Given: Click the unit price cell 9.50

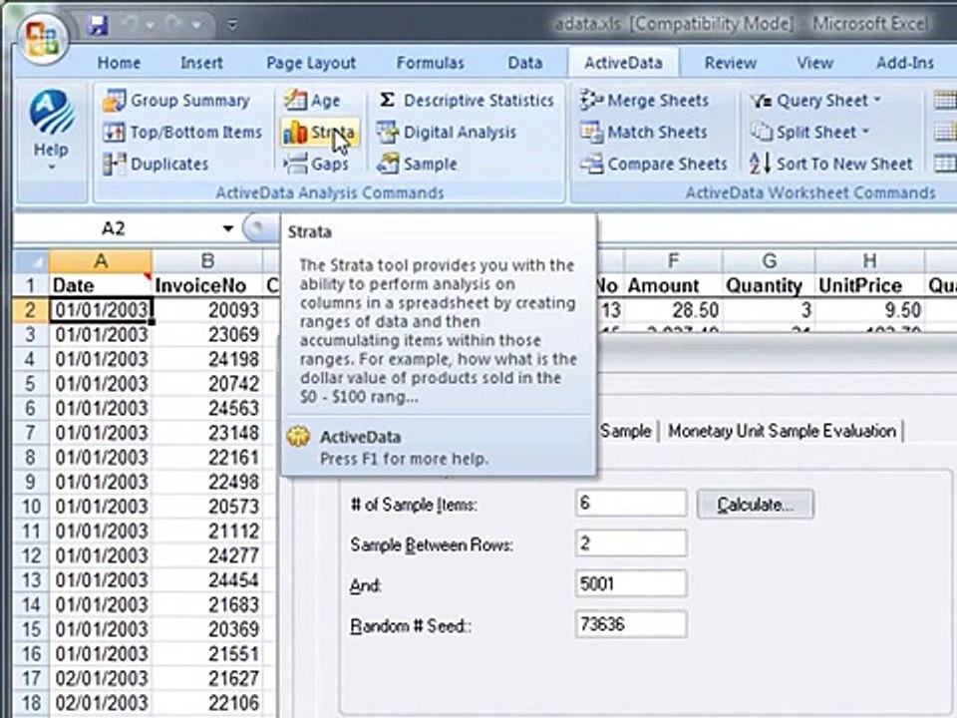Looking at the screenshot, I should tap(869, 310).
